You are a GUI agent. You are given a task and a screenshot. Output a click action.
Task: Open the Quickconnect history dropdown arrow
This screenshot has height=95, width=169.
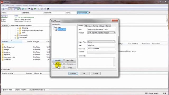coord(89,13)
